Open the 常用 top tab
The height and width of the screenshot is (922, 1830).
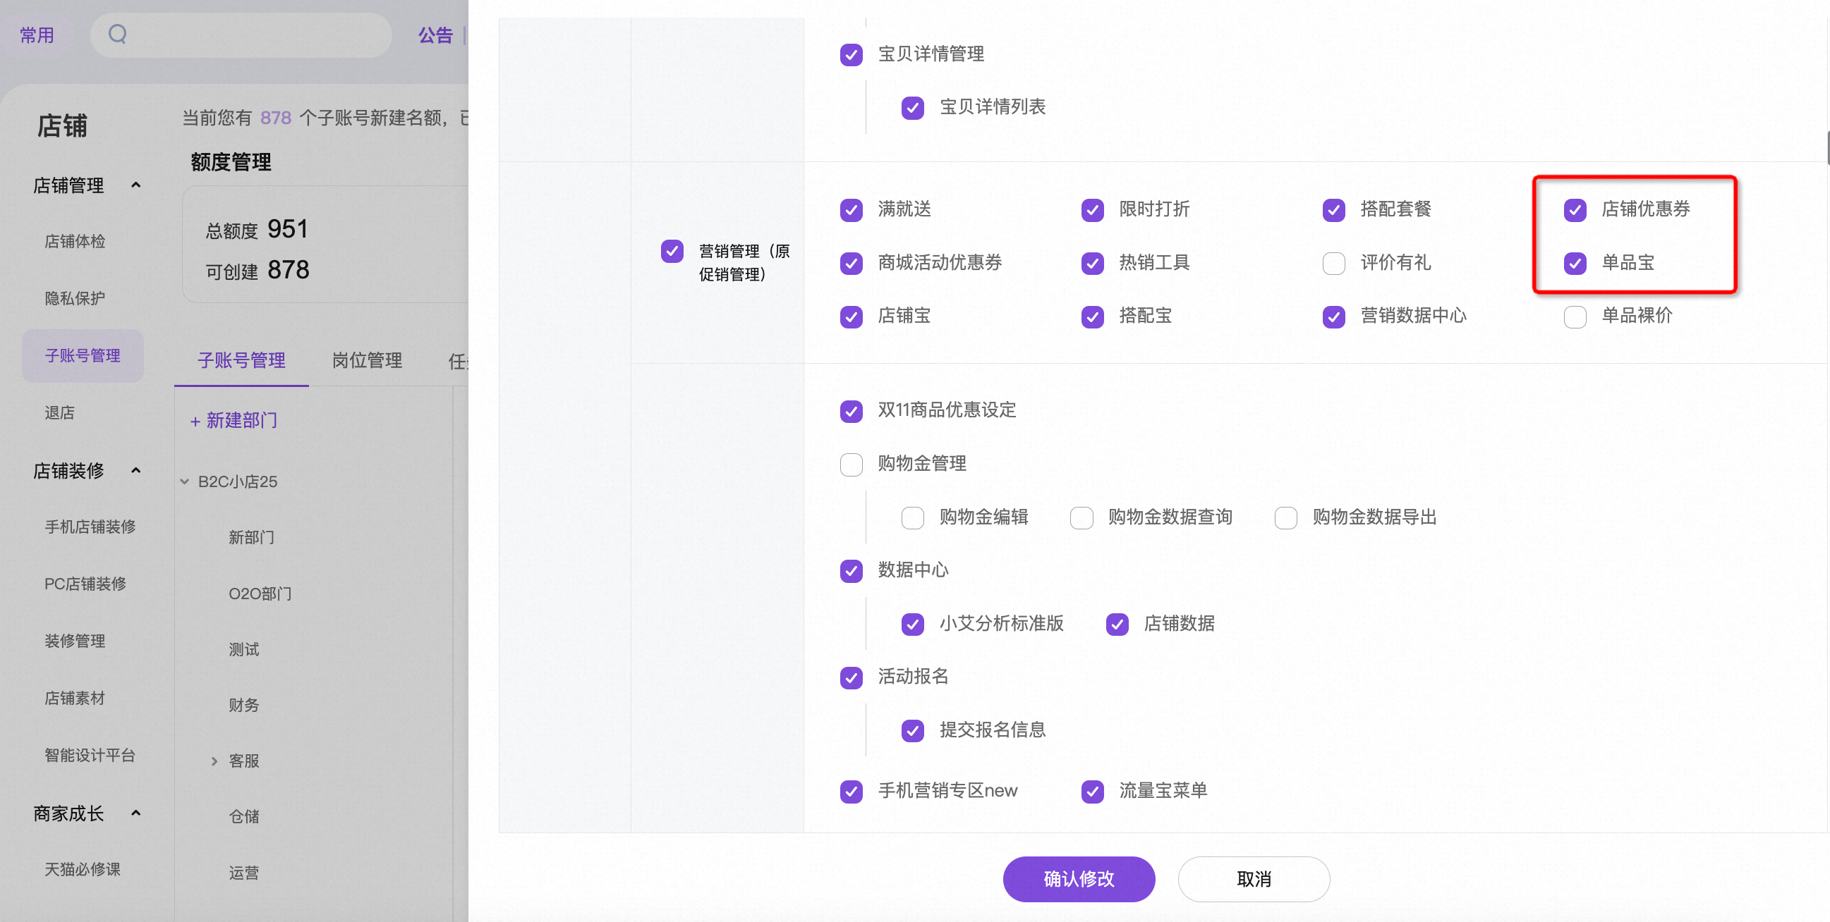click(x=37, y=35)
